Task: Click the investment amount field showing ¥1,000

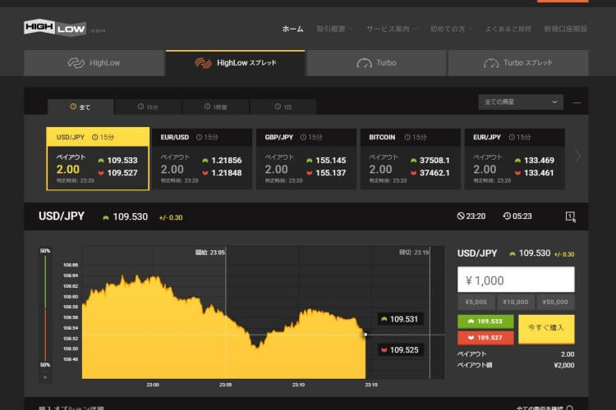Action: pos(516,280)
